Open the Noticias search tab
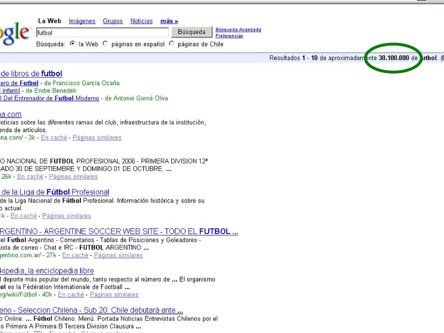Image resolution: width=444 pixels, height=333 pixels. pyautogui.click(x=141, y=21)
